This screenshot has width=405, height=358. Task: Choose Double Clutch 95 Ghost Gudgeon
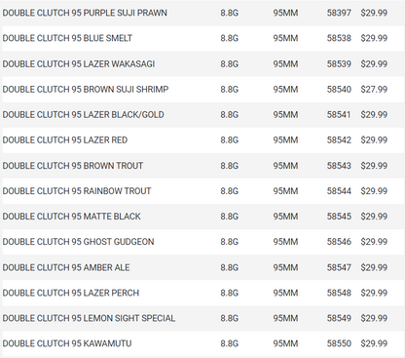(78, 242)
